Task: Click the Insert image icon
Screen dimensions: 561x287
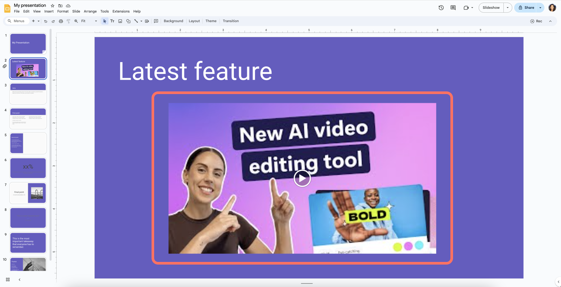Action: 120,21
